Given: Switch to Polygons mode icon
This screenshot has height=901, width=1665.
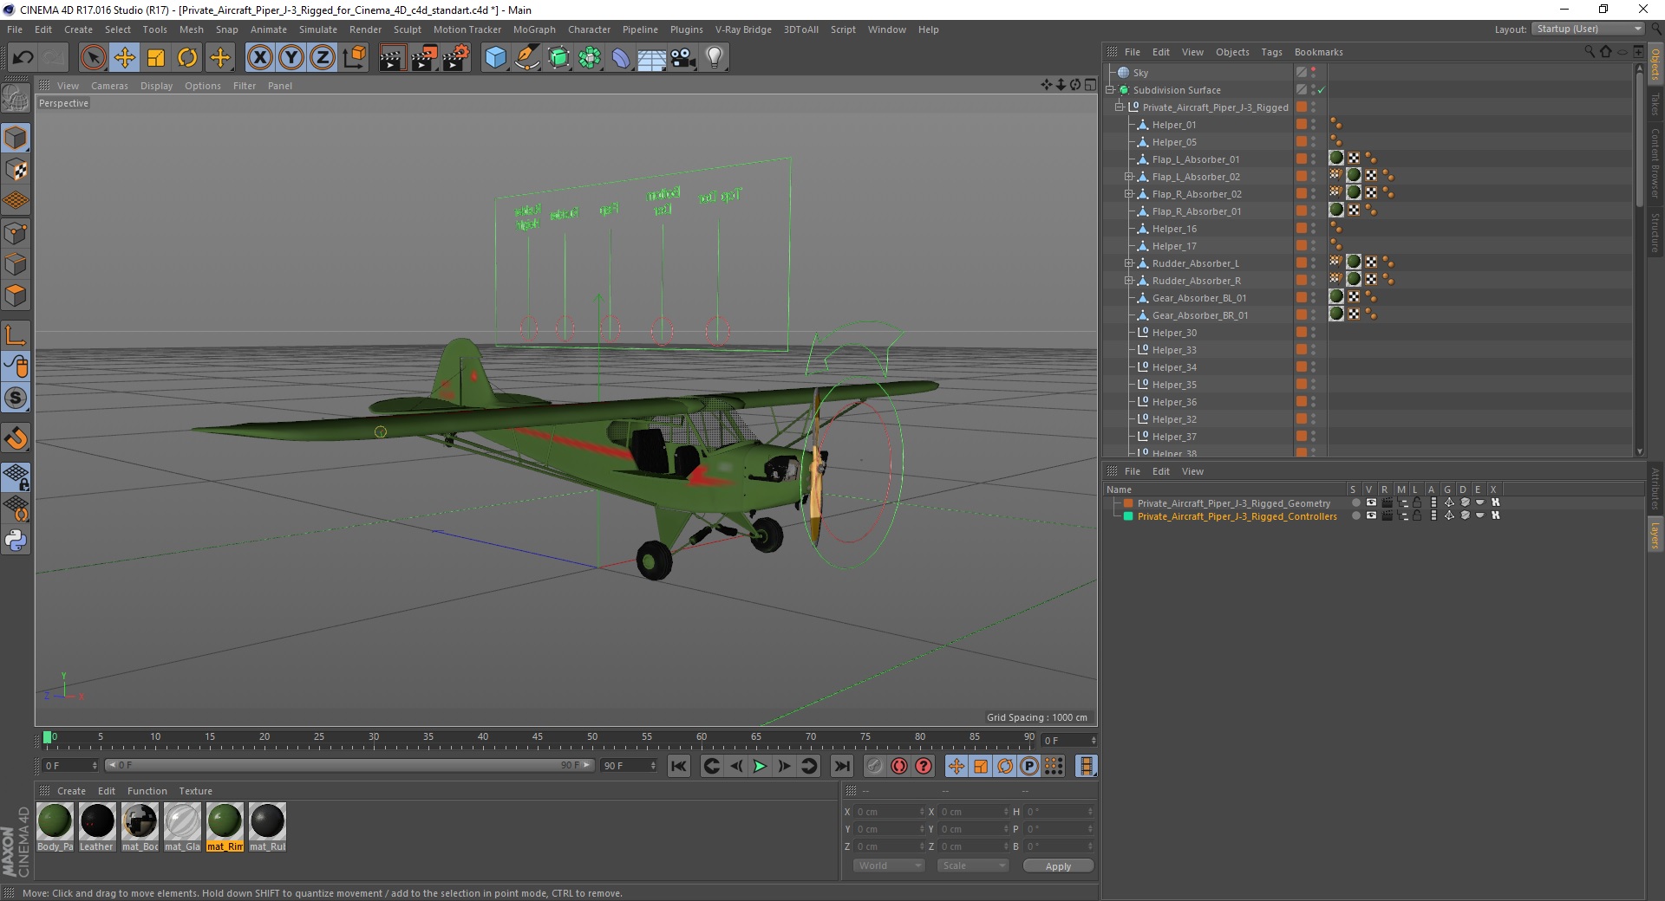Looking at the screenshot, I should (x=16, y=295).
